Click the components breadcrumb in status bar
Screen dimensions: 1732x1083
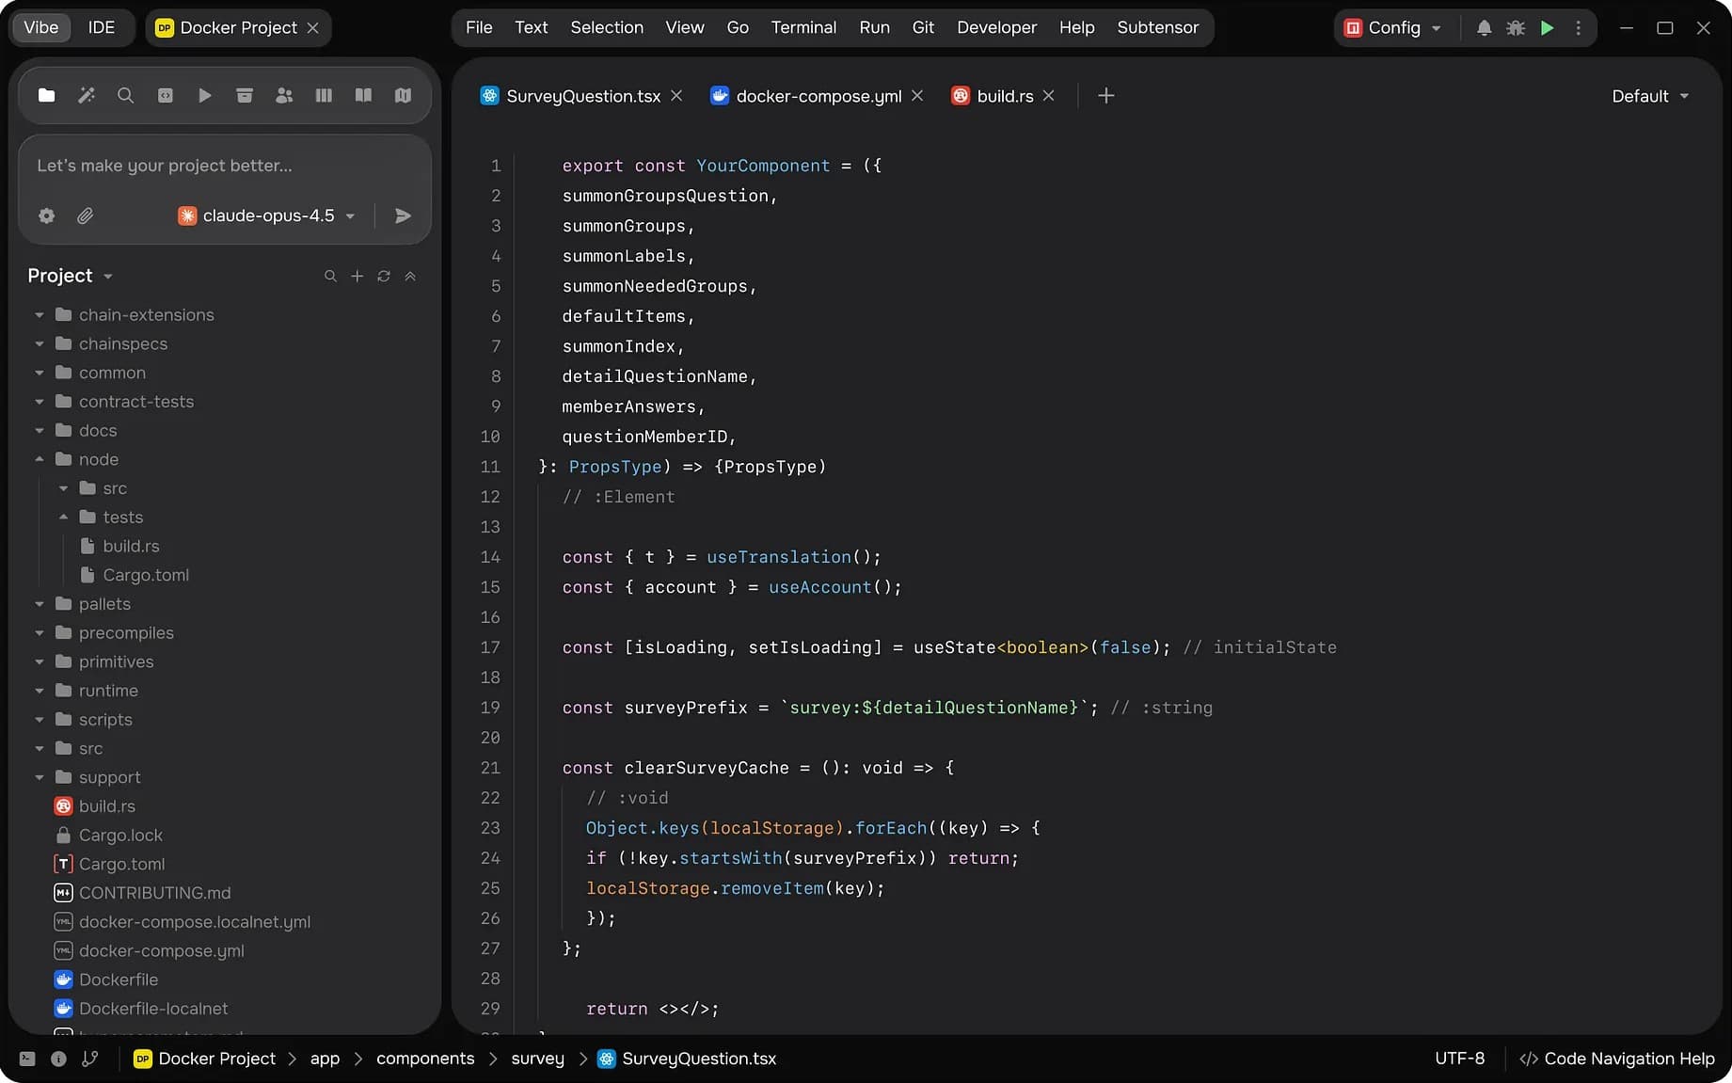[425, 1059]
